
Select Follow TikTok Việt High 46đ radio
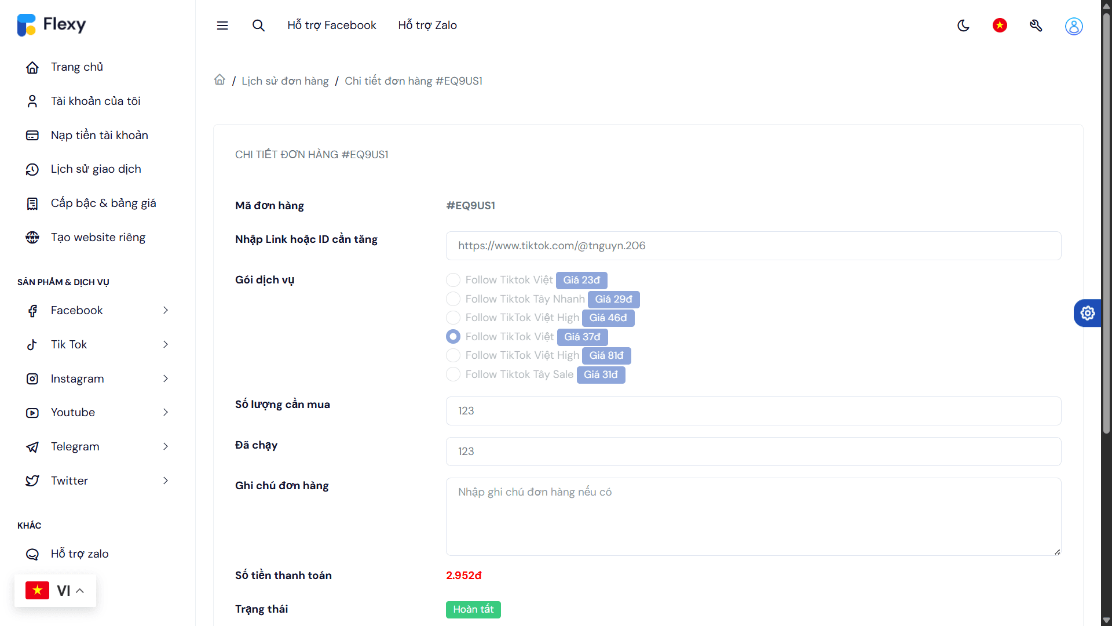click(x=453, y=318)
